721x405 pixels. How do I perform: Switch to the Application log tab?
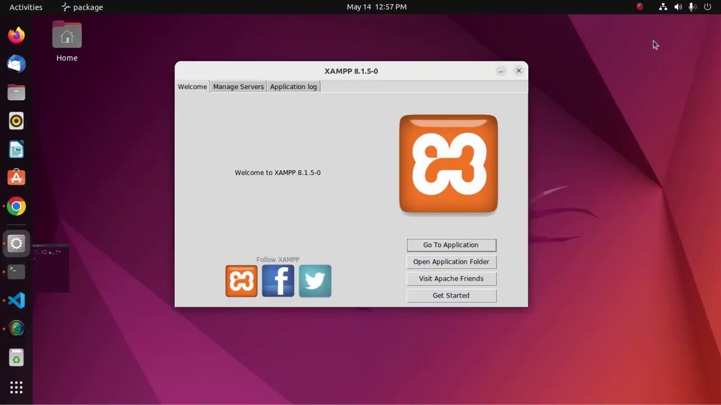point(293,87)
